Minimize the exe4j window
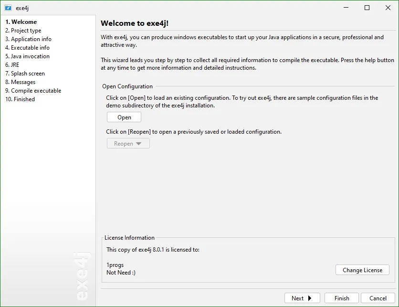The image size is (399, 307). pos(346,8)
